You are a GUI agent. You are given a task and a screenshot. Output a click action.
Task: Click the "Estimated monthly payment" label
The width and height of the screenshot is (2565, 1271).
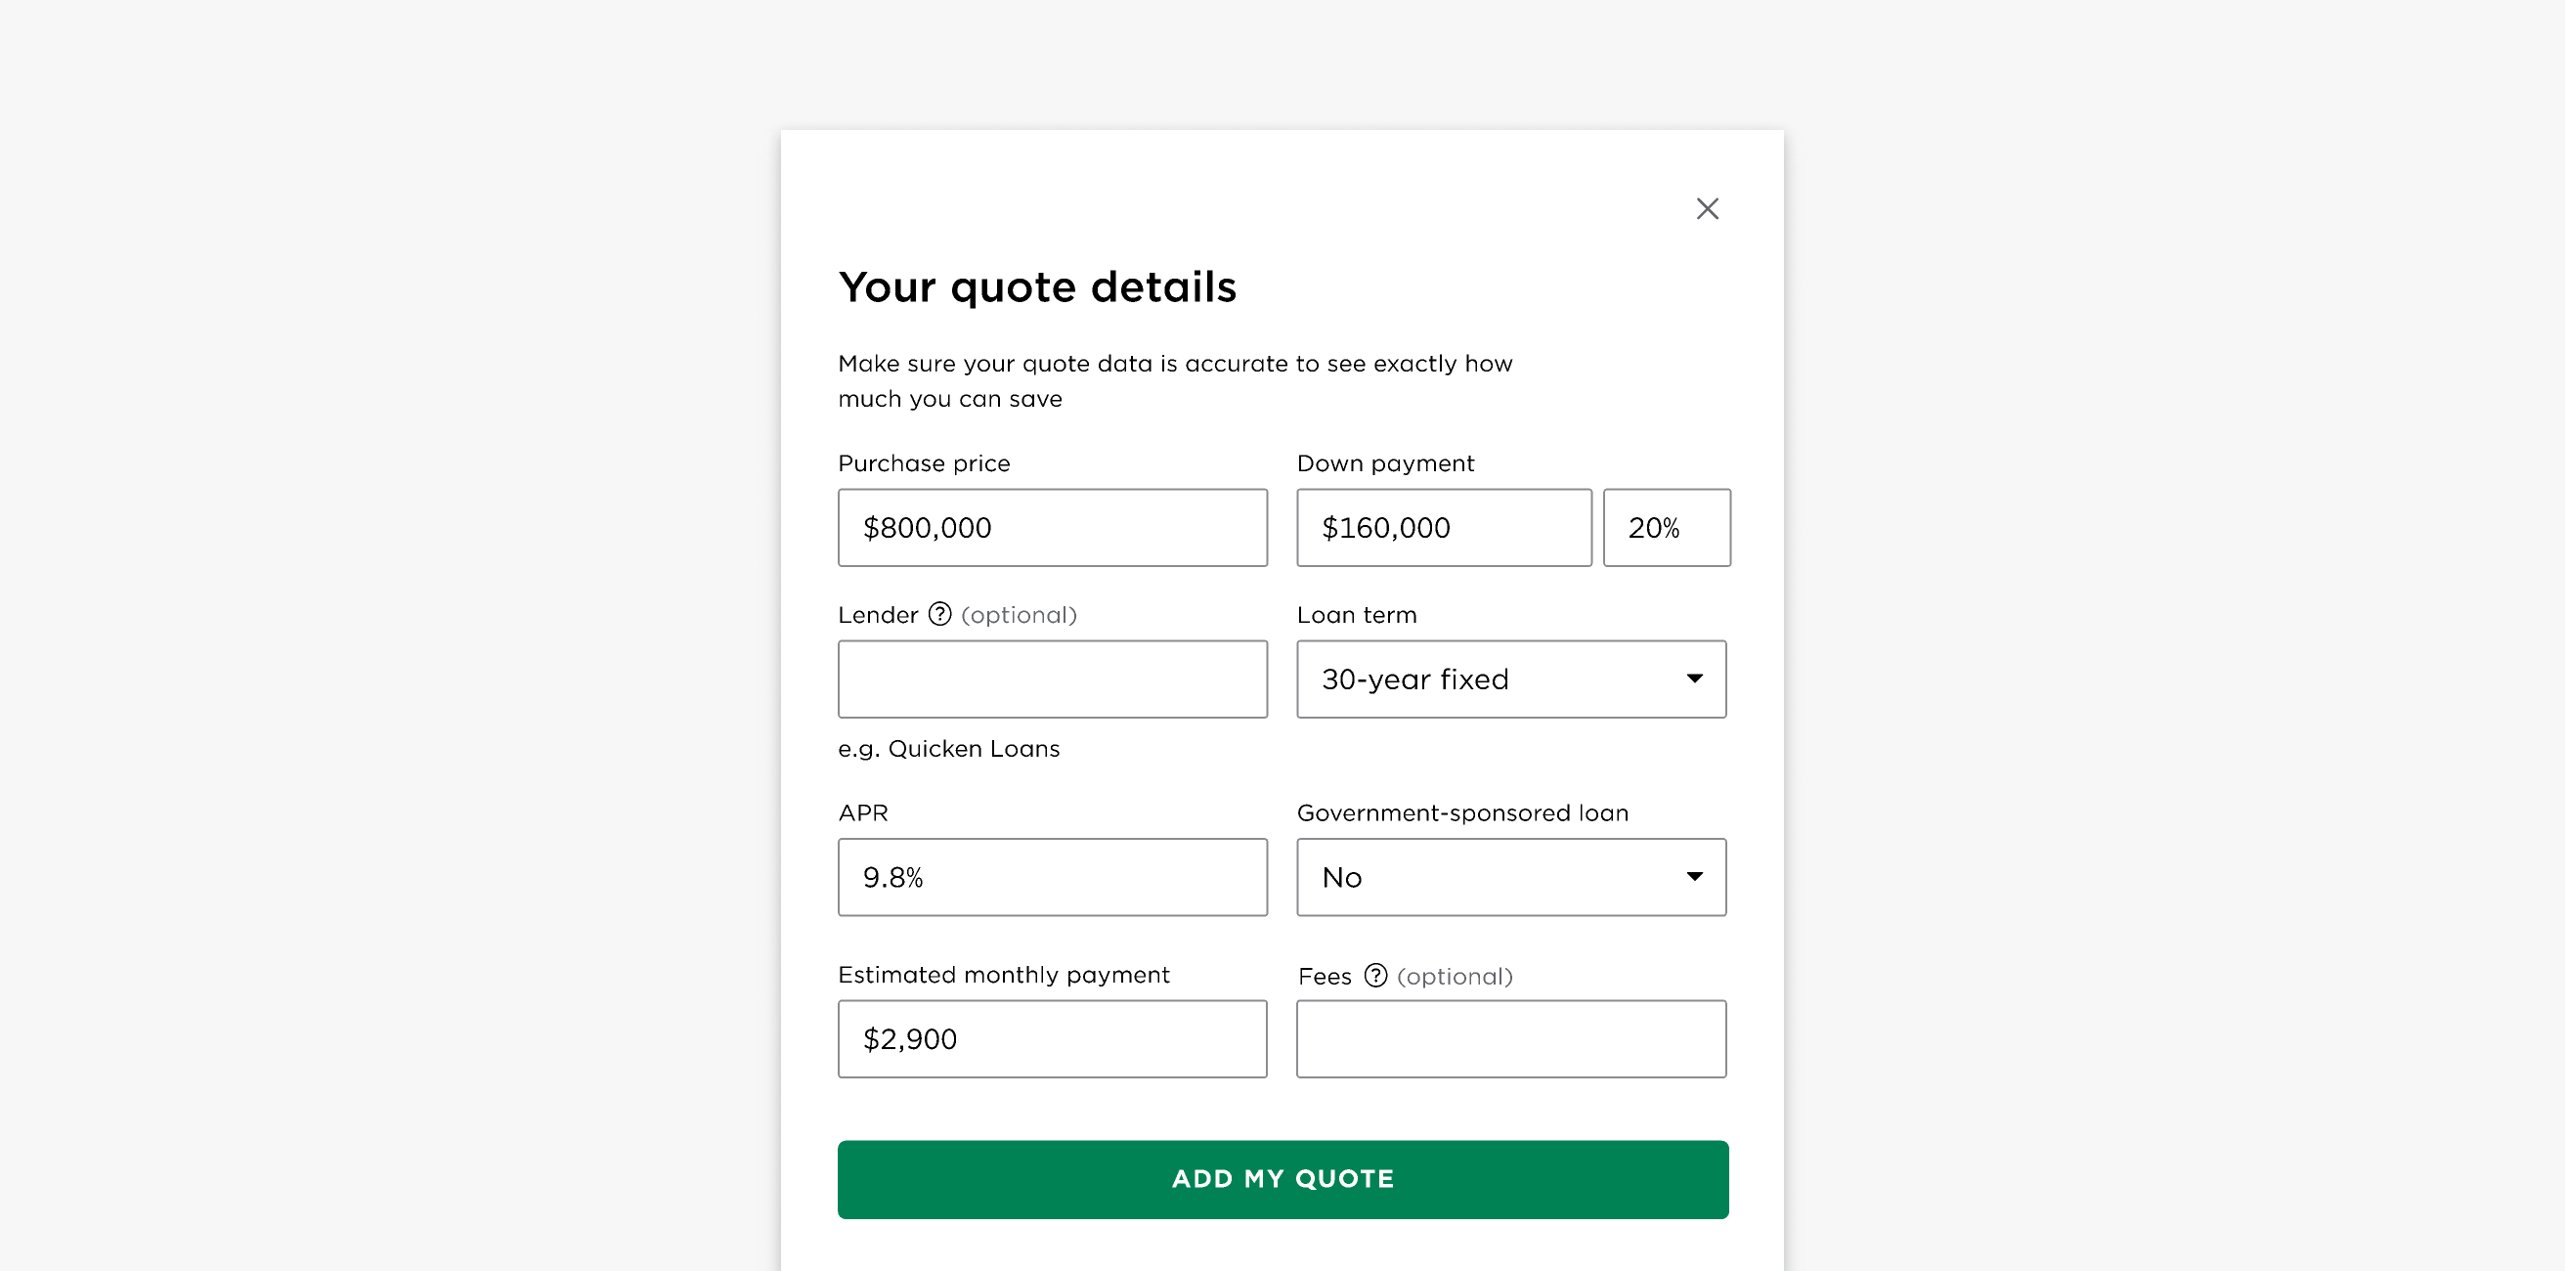tap(1003, 974)
